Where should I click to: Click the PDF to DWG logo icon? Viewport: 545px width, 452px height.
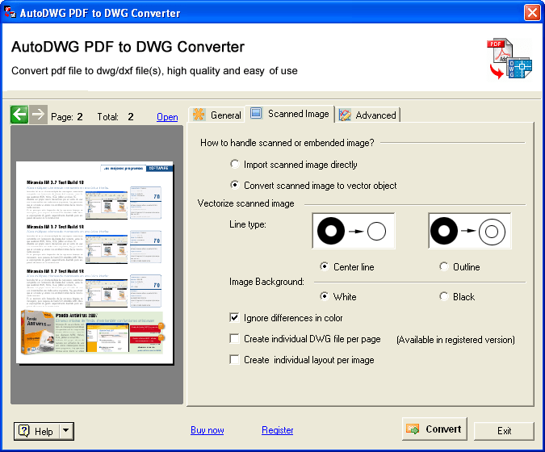click(509, 59)
